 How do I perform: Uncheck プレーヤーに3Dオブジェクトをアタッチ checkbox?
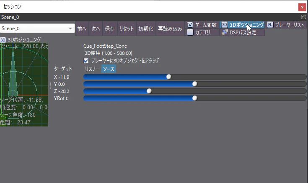tap(86, 60)
